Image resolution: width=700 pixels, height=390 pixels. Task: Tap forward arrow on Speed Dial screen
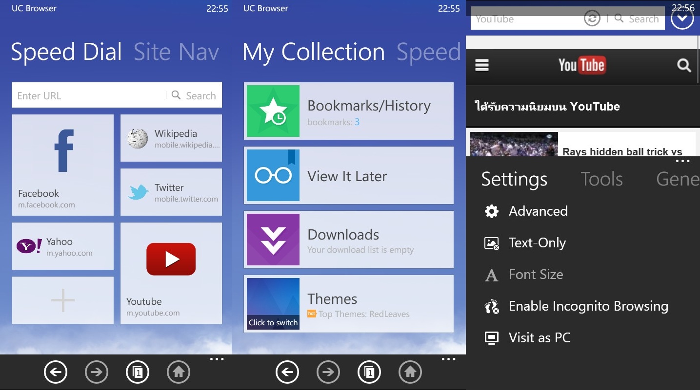97,372
